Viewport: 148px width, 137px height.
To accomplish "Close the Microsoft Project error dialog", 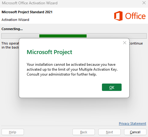I will (125, 43).
